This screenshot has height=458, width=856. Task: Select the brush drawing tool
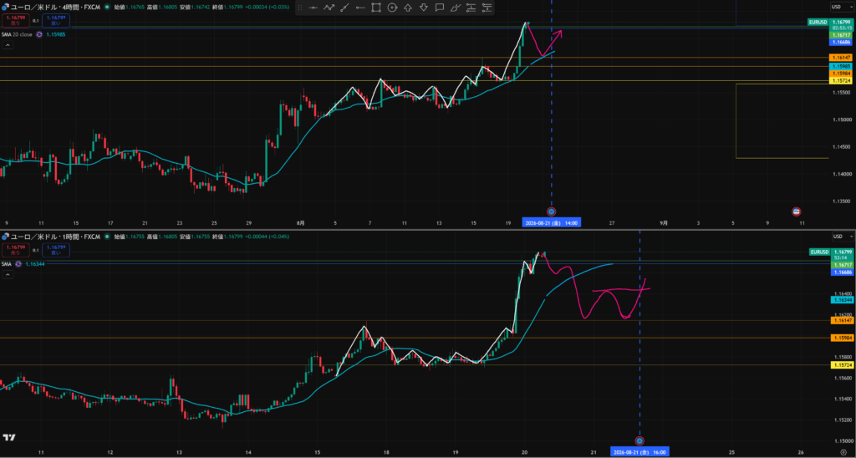tap(456, 8)
